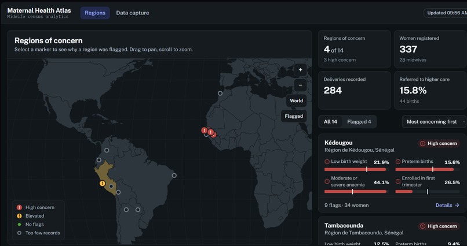
Task: Click the Low birth weight progress bar in Kédougou
Action: (x=357, y=169)
